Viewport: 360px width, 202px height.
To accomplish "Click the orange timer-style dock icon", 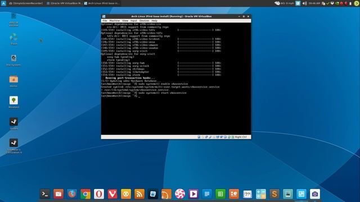I will [166, 194].
